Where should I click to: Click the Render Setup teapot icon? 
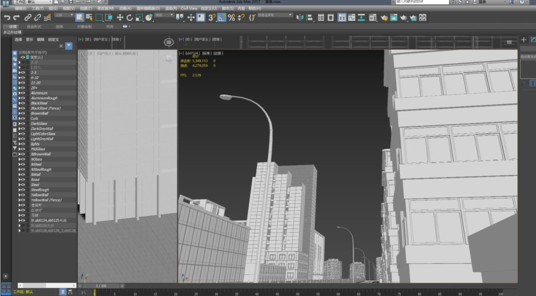384,18
